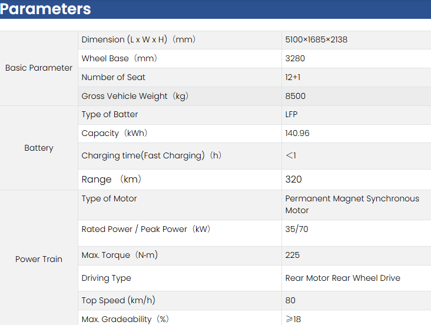Select the Power Train category cell

tap(39, 259)
